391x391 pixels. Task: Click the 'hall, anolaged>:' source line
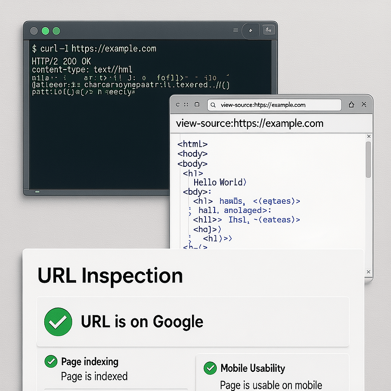[x=235, y=210]
